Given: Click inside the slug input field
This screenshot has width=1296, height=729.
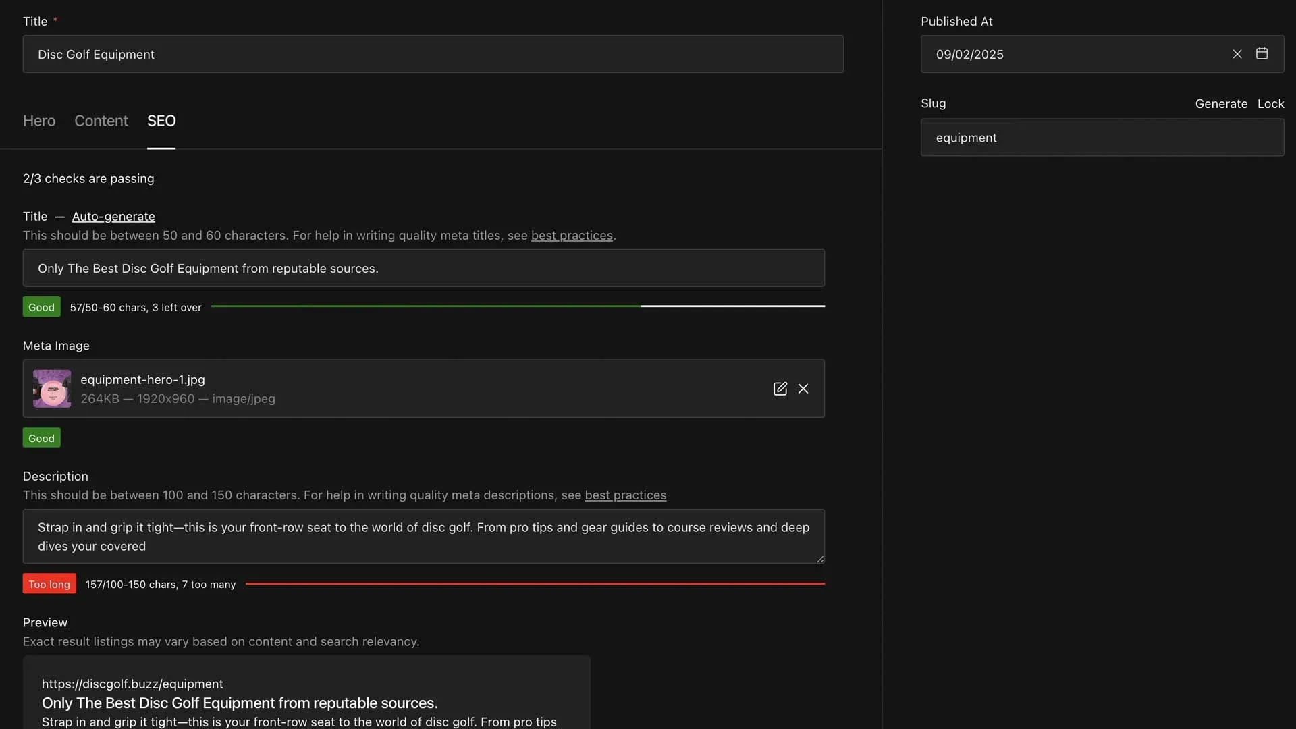Looking at the screenshot, I should 1100,137.
